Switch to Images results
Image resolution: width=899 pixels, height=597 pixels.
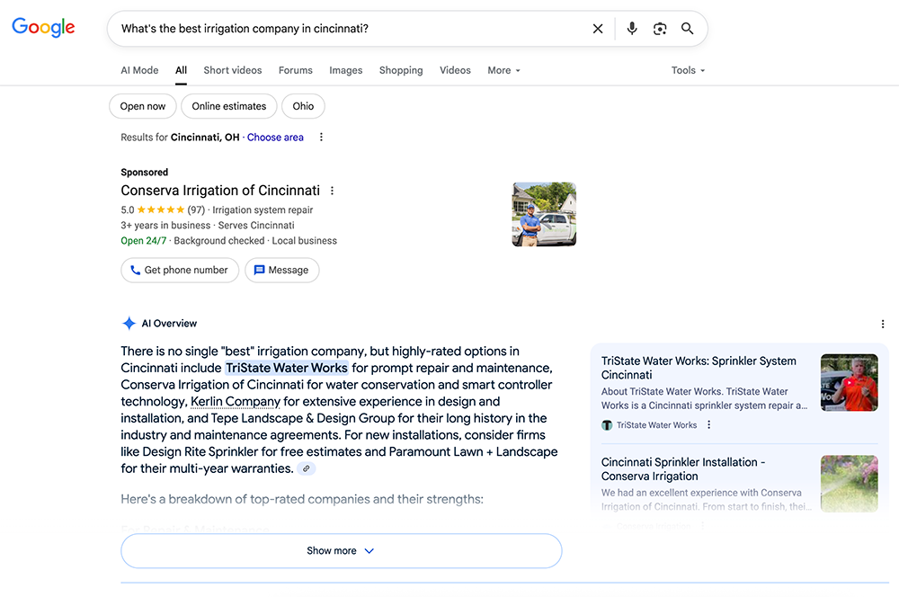coord(346,70)
